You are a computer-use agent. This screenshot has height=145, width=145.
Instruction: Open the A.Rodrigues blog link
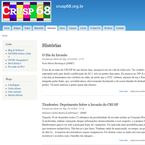14,85
